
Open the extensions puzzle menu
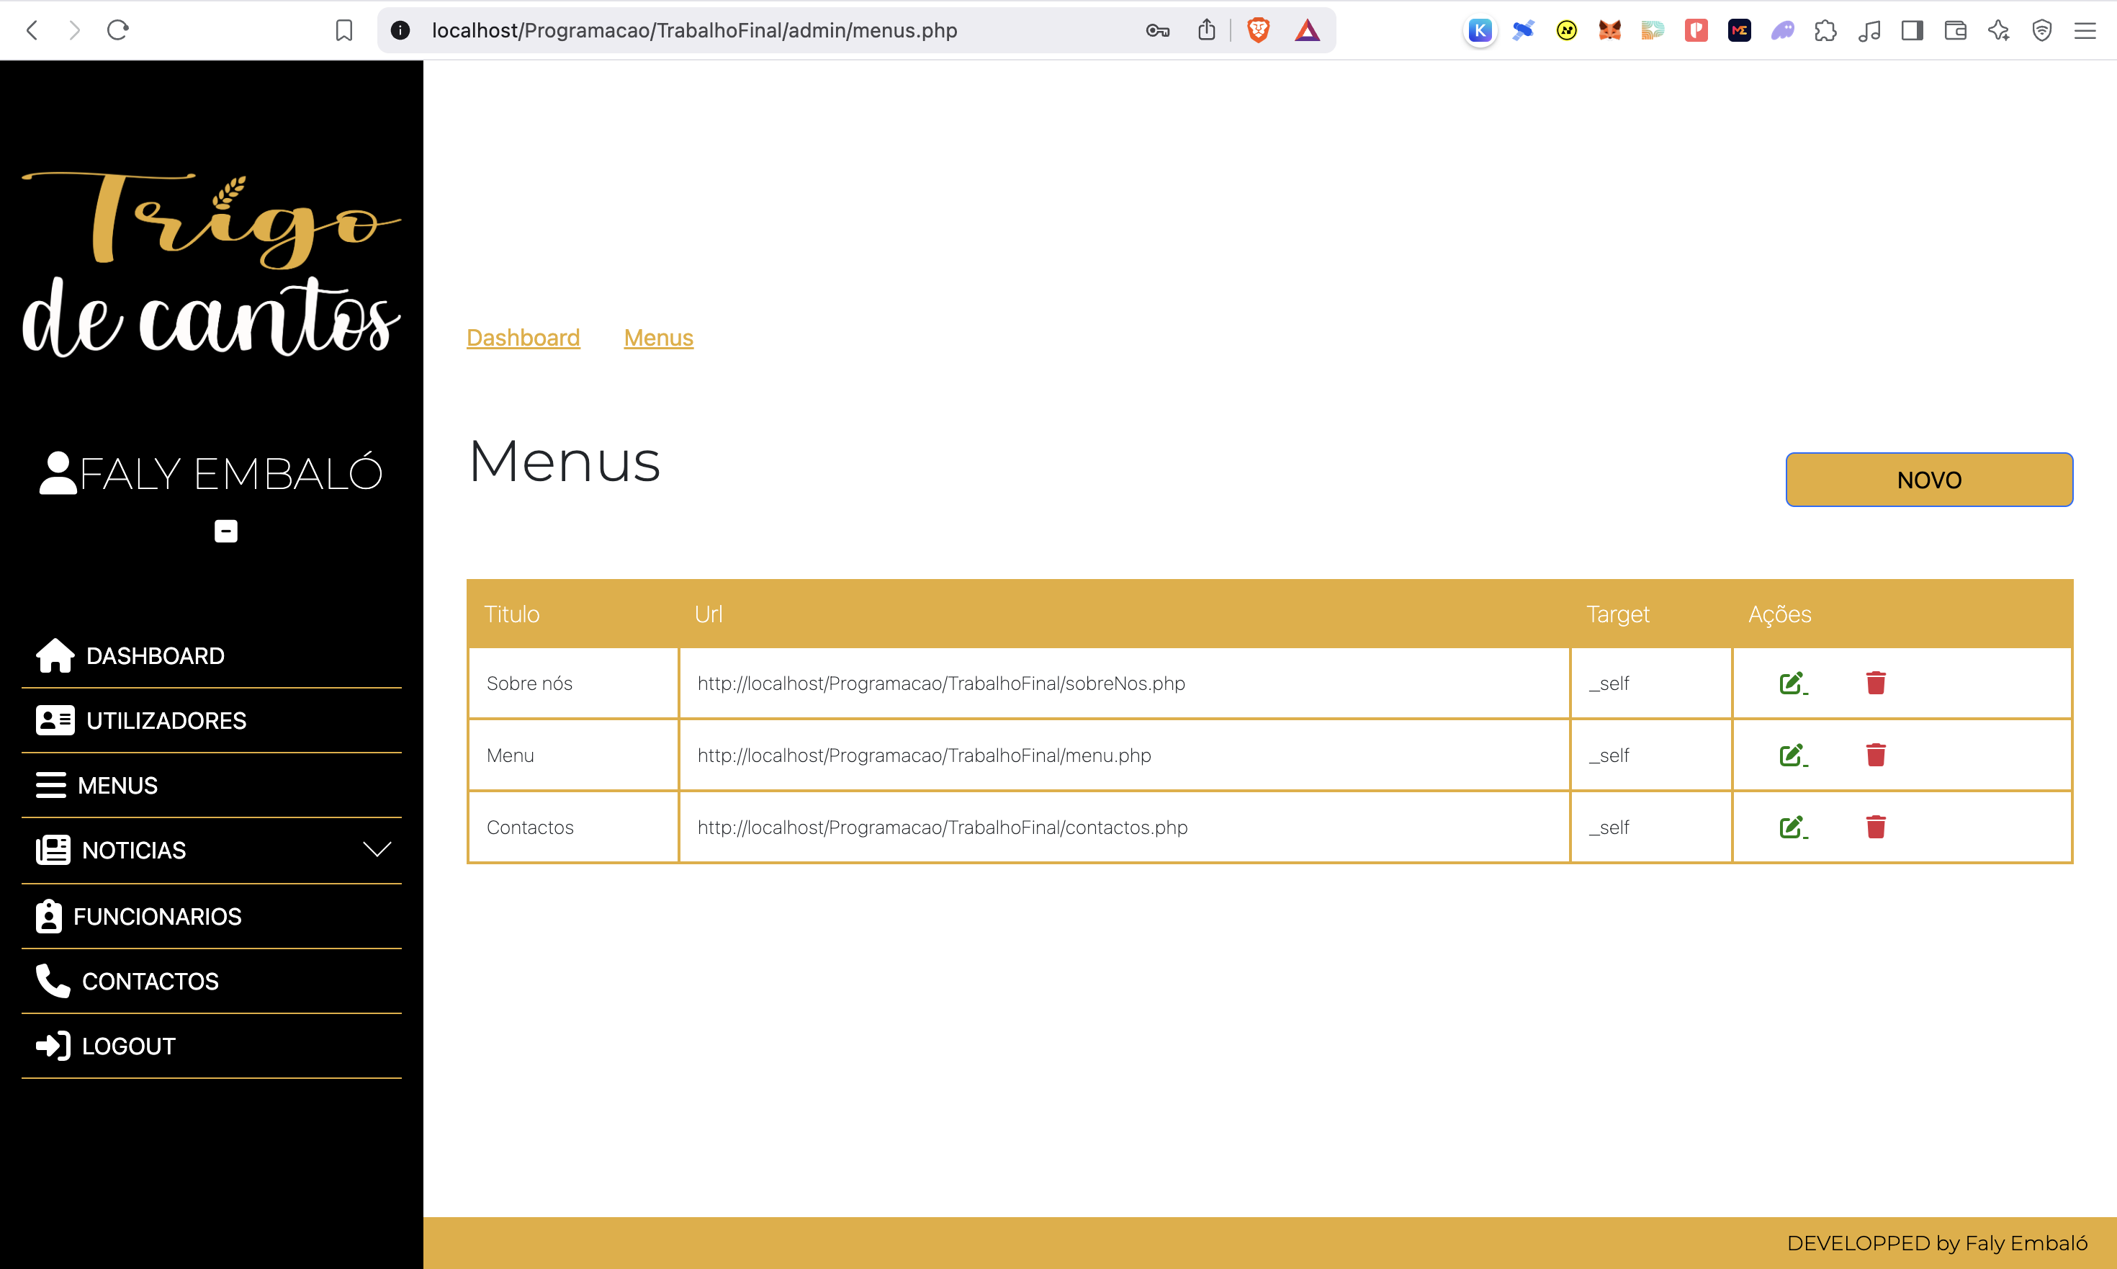1825,31
